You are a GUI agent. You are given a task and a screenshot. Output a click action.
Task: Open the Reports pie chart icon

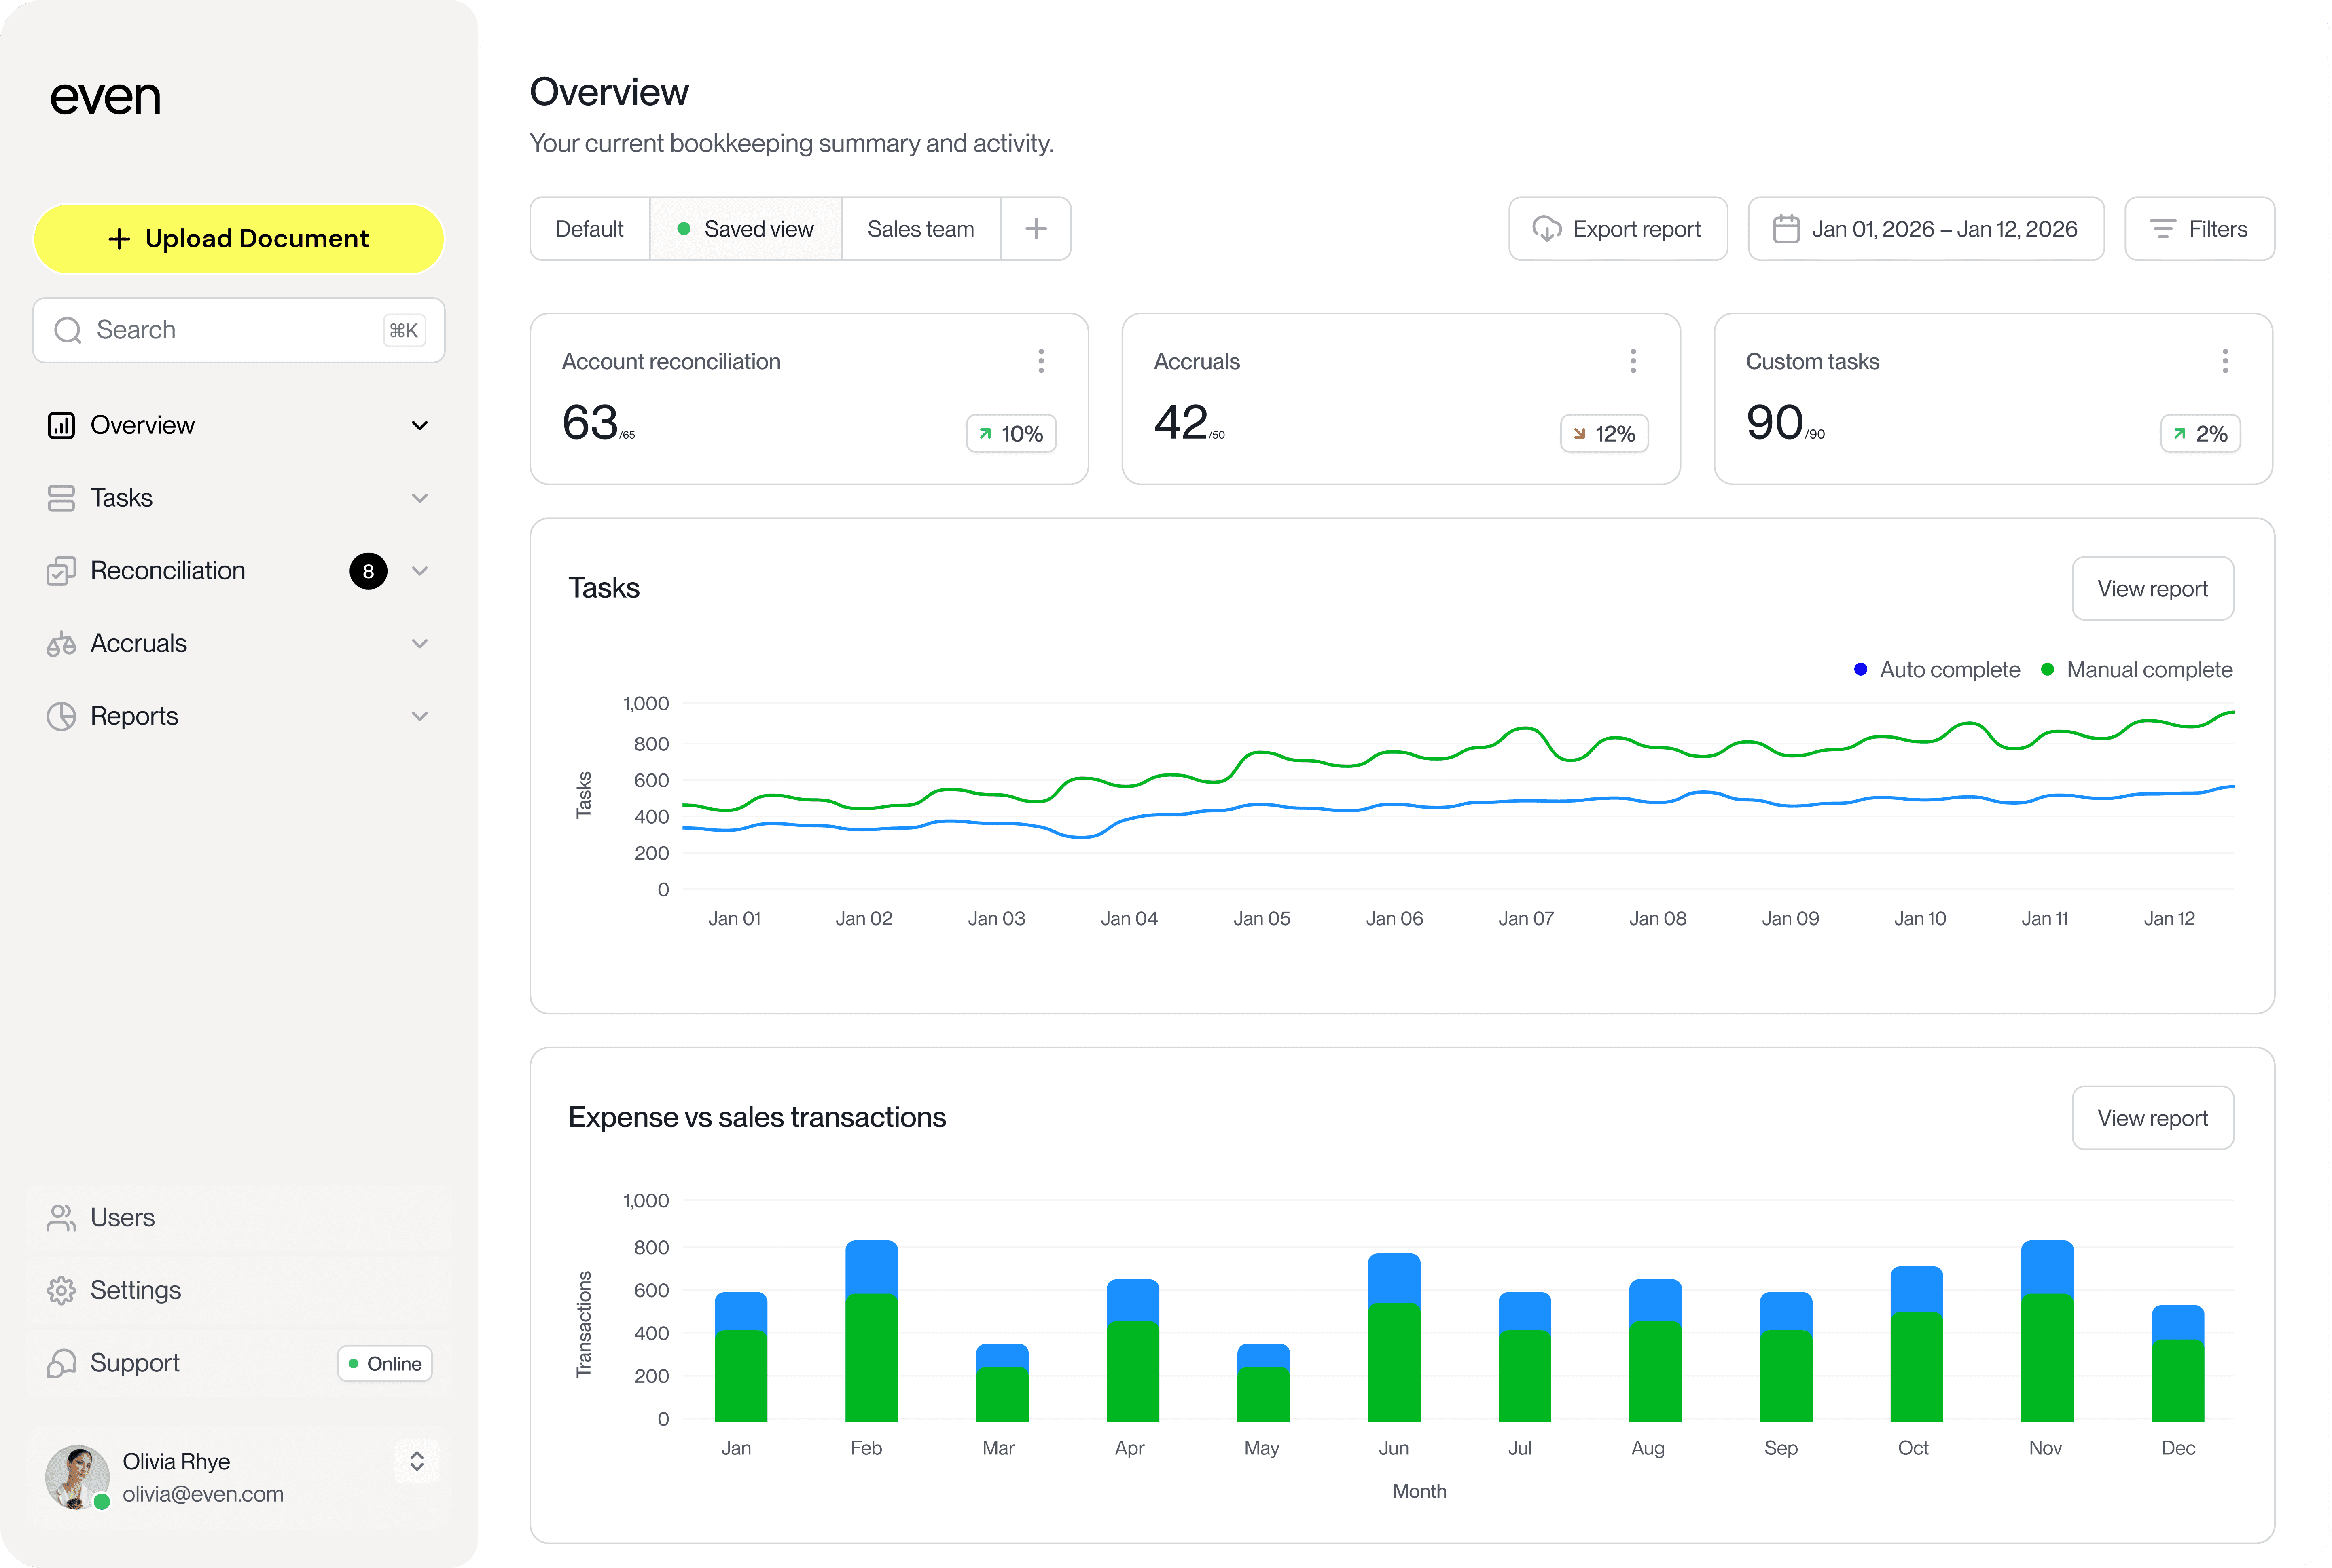click(x=61, y=716)
